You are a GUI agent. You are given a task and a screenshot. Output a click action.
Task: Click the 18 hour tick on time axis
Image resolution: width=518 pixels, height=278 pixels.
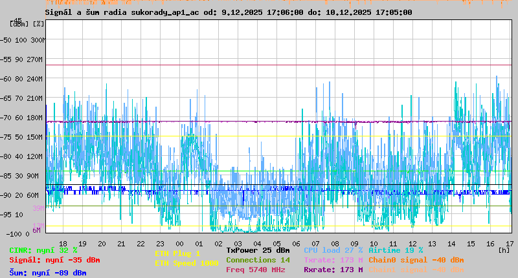pos(63,244)
